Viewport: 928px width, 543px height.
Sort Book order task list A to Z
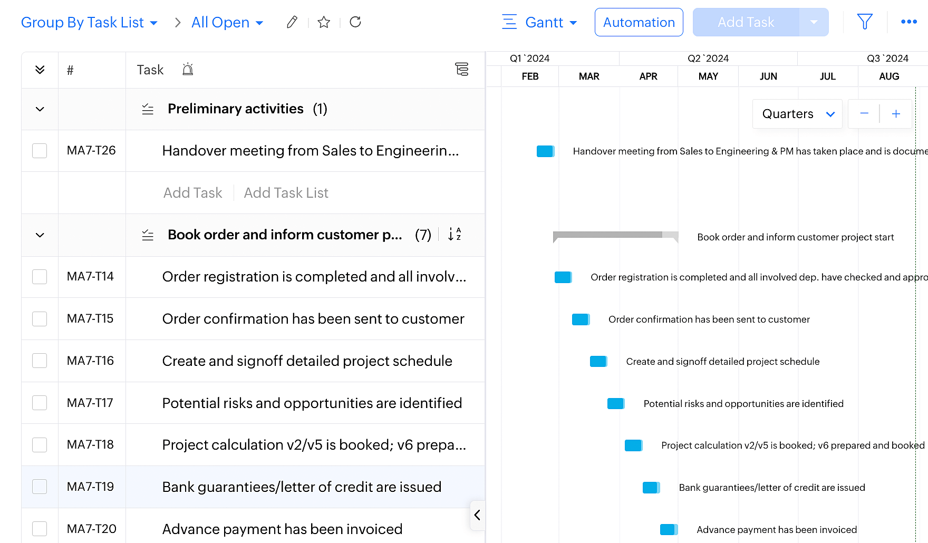pos(454,235)
